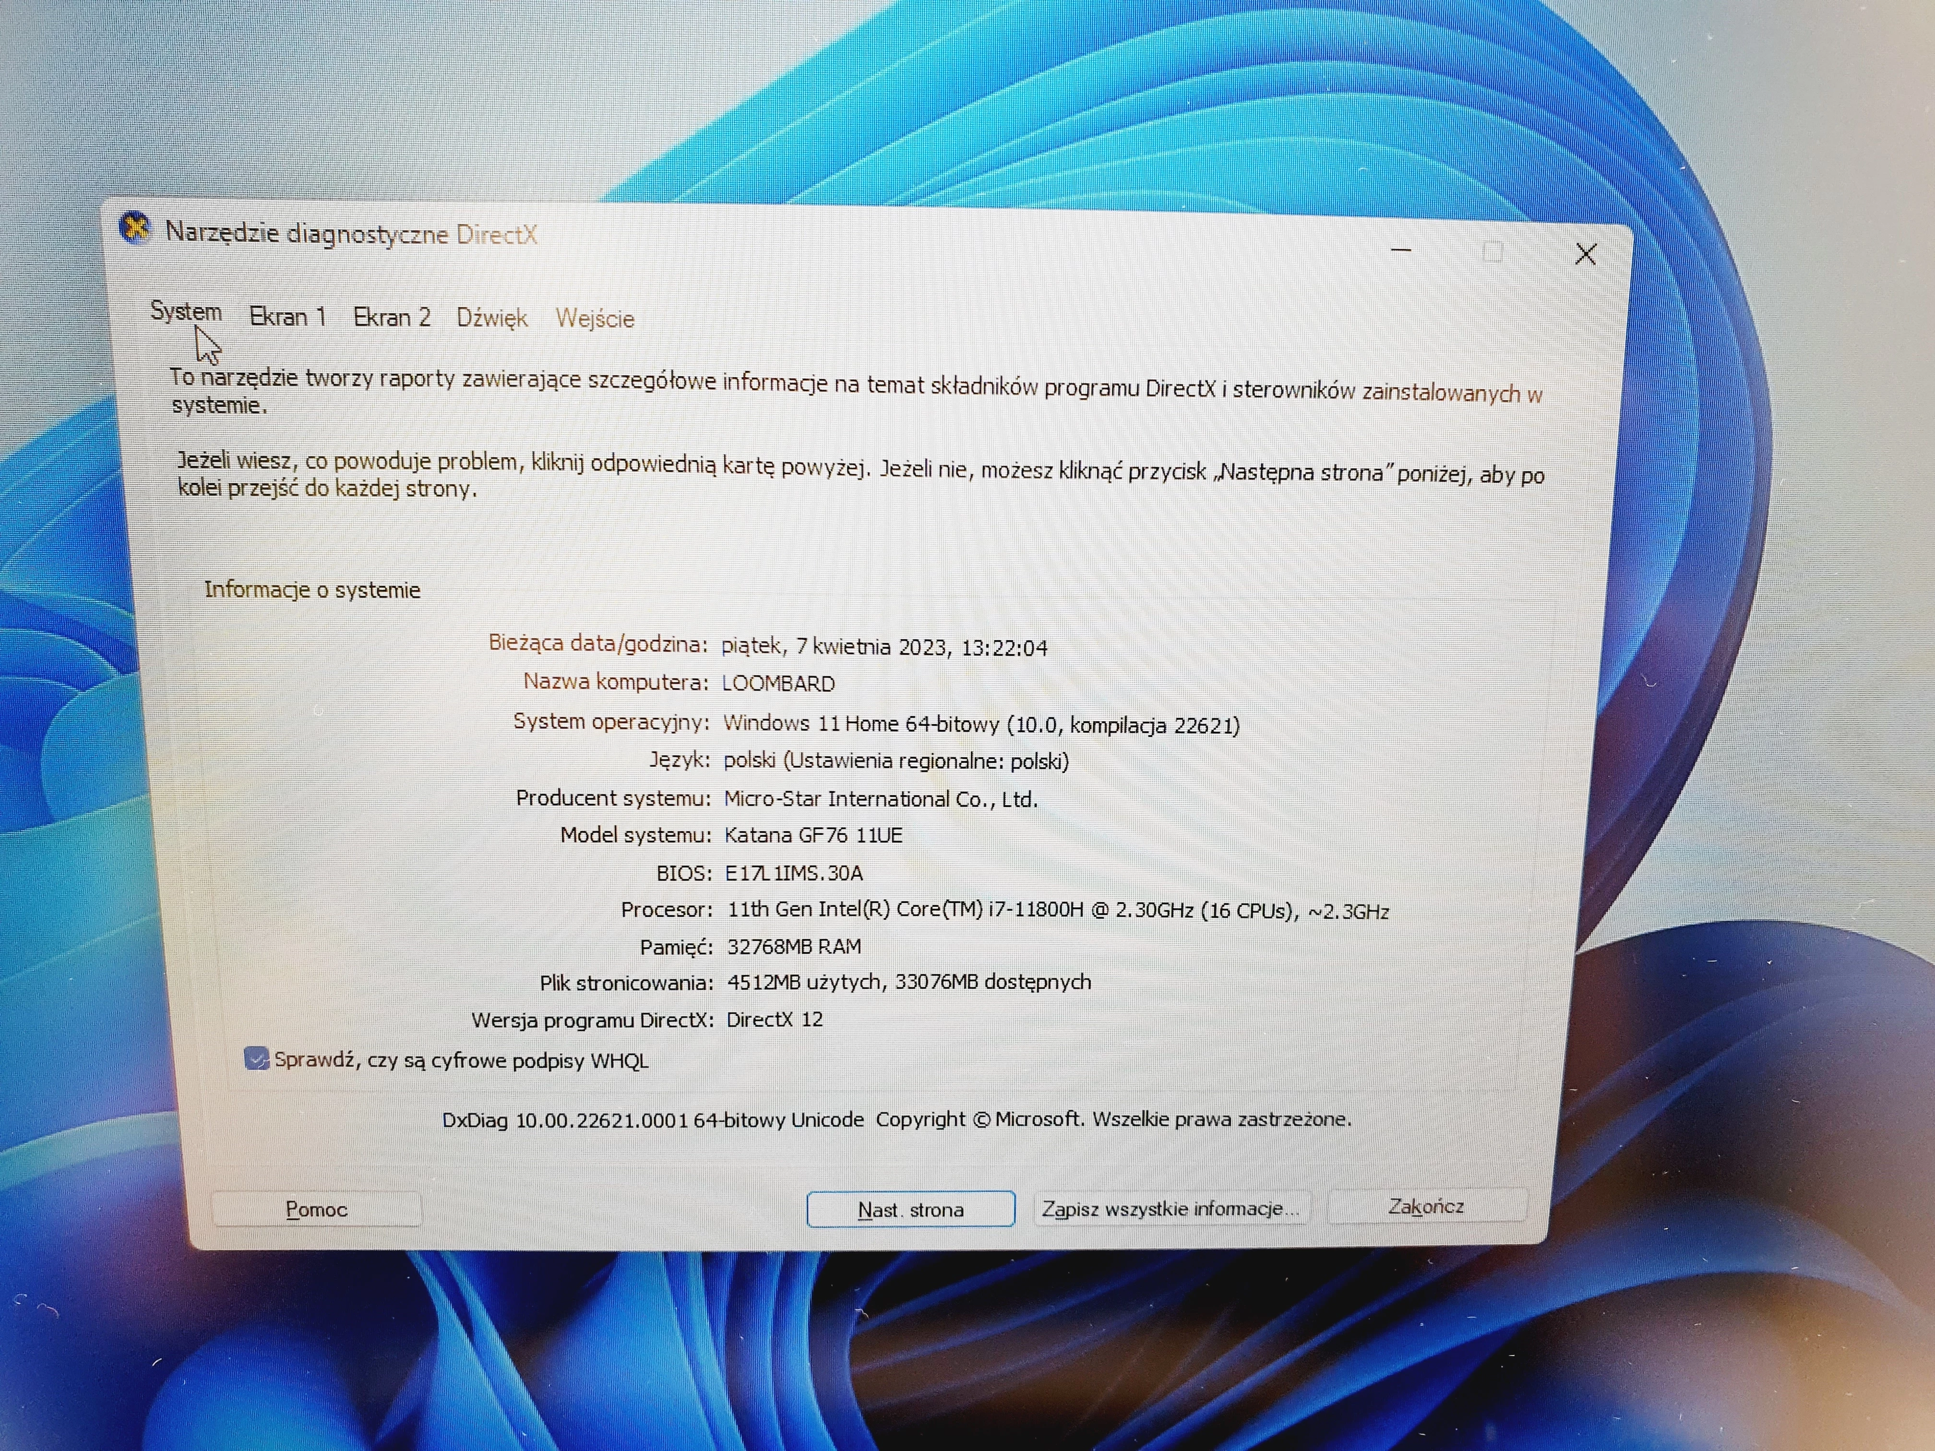
Task: Click the Pamięć label
Action: click(x=676, y=946)
